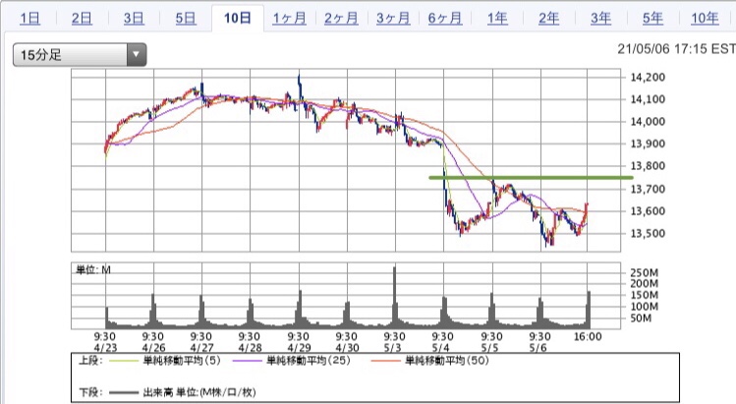
Task: Click the 50M volume axis label
Action: pyautogui.click(x=644, y=318)
